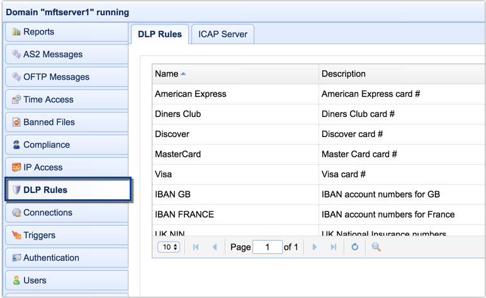486x298 pixels.
Task: Select the IBAN GB rule name
Action: click(x=172, y=194)
